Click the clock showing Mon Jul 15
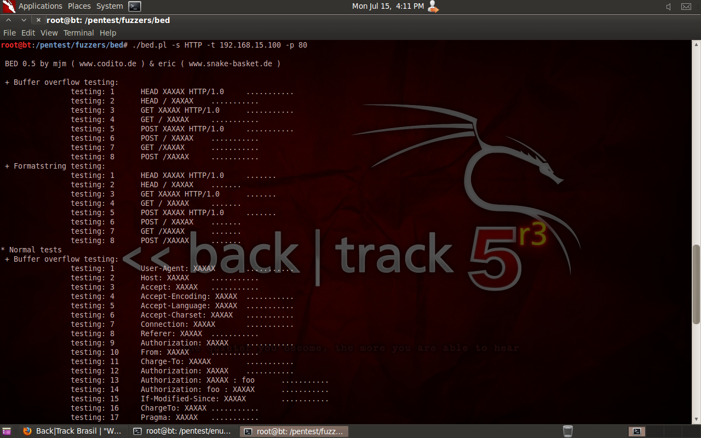This screenshot has width=701, height=438. click(388, 6)
